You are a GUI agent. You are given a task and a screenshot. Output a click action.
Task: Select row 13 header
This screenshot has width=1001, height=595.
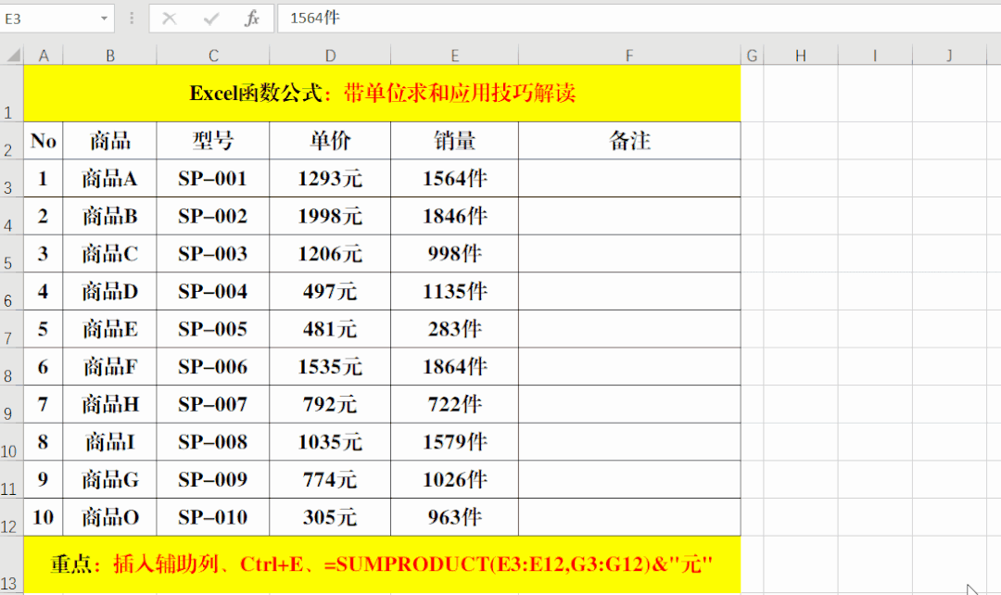[11, 565]
